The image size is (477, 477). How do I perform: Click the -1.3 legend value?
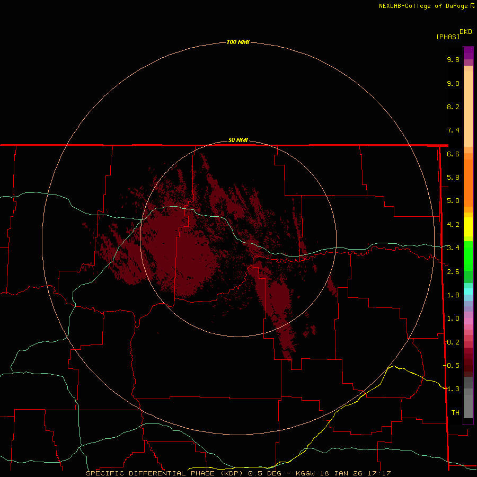[x=452, y=389]
